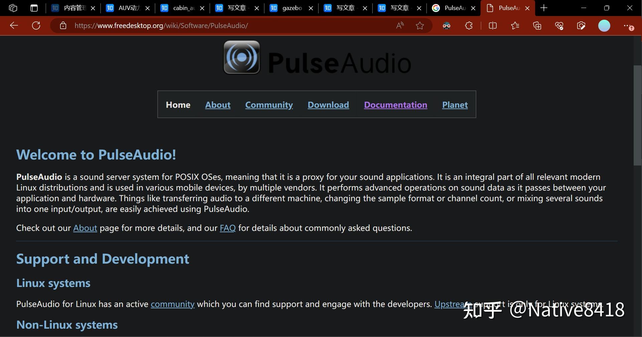Click the FAQ link in the text

pos(227,228)
